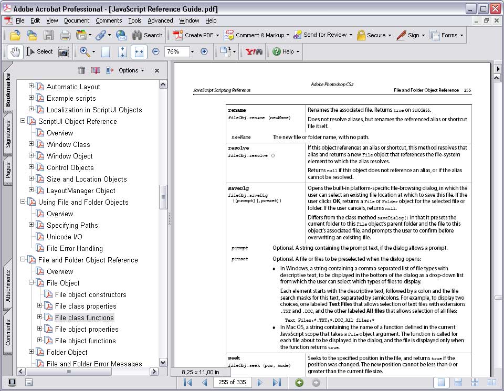Click the zoom percentage field showing 76%

point(176,51)
